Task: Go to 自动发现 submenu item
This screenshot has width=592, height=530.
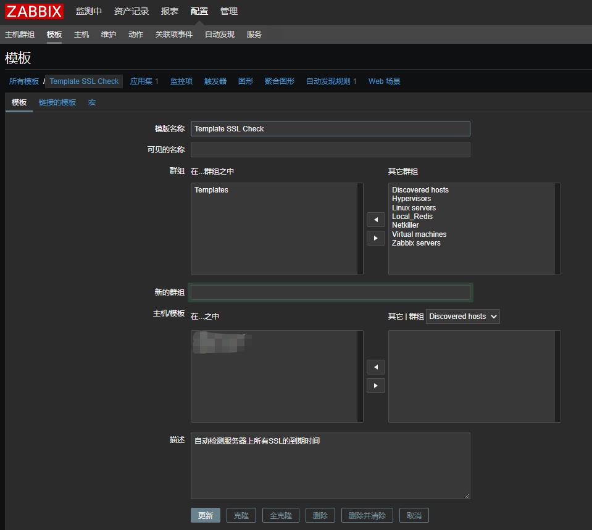Action: (219, 35)
